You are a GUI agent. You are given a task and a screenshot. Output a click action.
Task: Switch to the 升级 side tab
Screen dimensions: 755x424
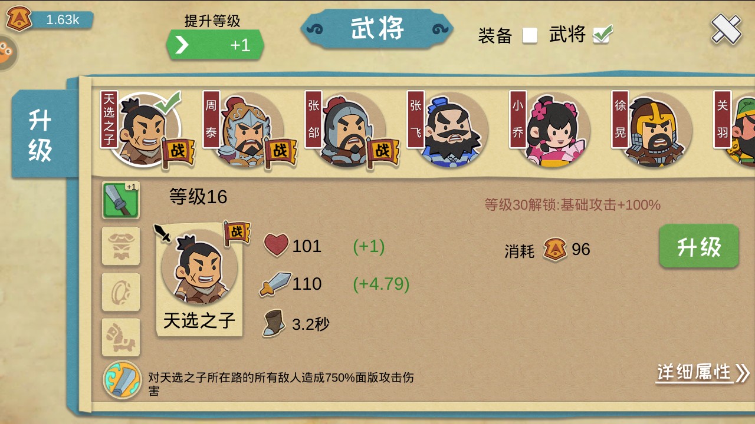point(41,135)
